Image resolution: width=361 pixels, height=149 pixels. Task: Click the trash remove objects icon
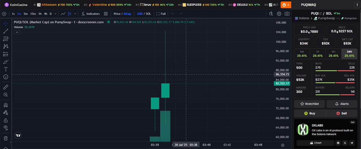point(5,138)
